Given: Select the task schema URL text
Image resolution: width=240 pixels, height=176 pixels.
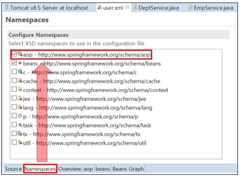Looking at the screenshot, I should 95,125.
